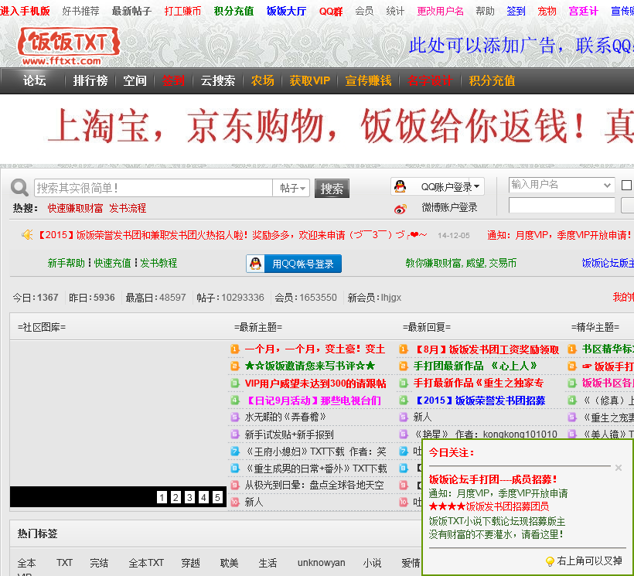Open 饭饭论坛手打团----成员招募 in popup
This screenshot has height=576, width=634.
coord(493,479)
